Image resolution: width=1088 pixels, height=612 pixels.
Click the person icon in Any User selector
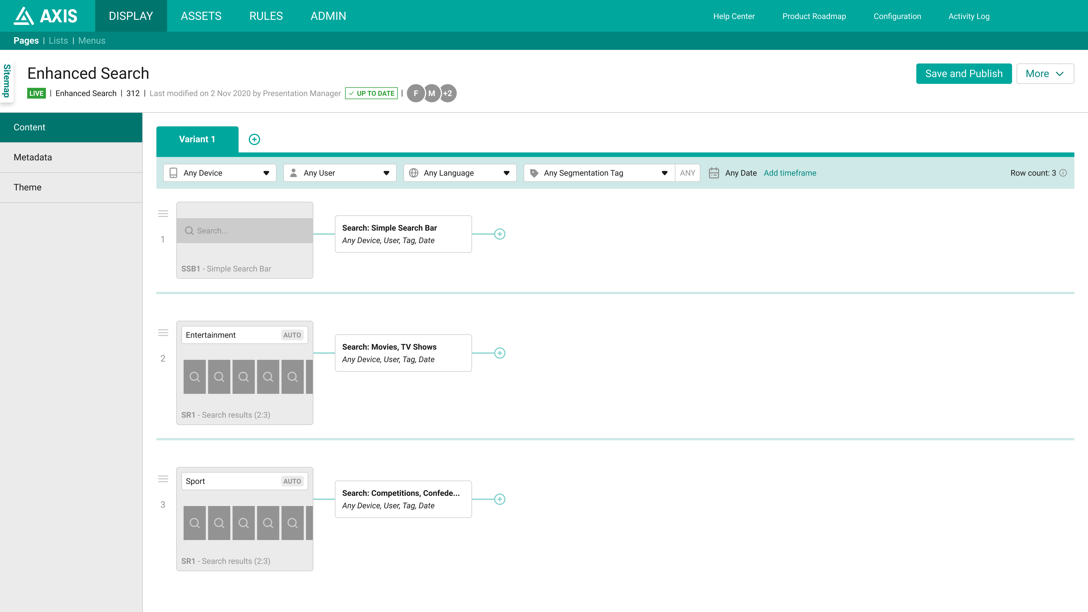(x=294, y=173)
